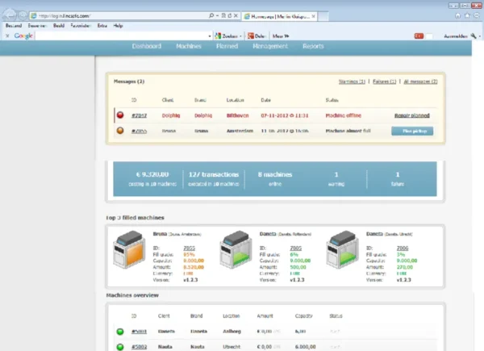Filter messages by Warnings (1)
Viewport: 484px width, 351px height.
coord(352,81)
